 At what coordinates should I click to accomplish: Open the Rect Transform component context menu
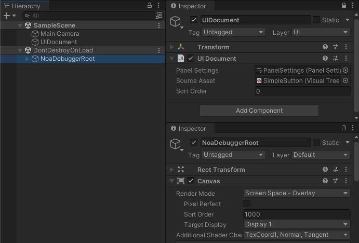[346, 169]
